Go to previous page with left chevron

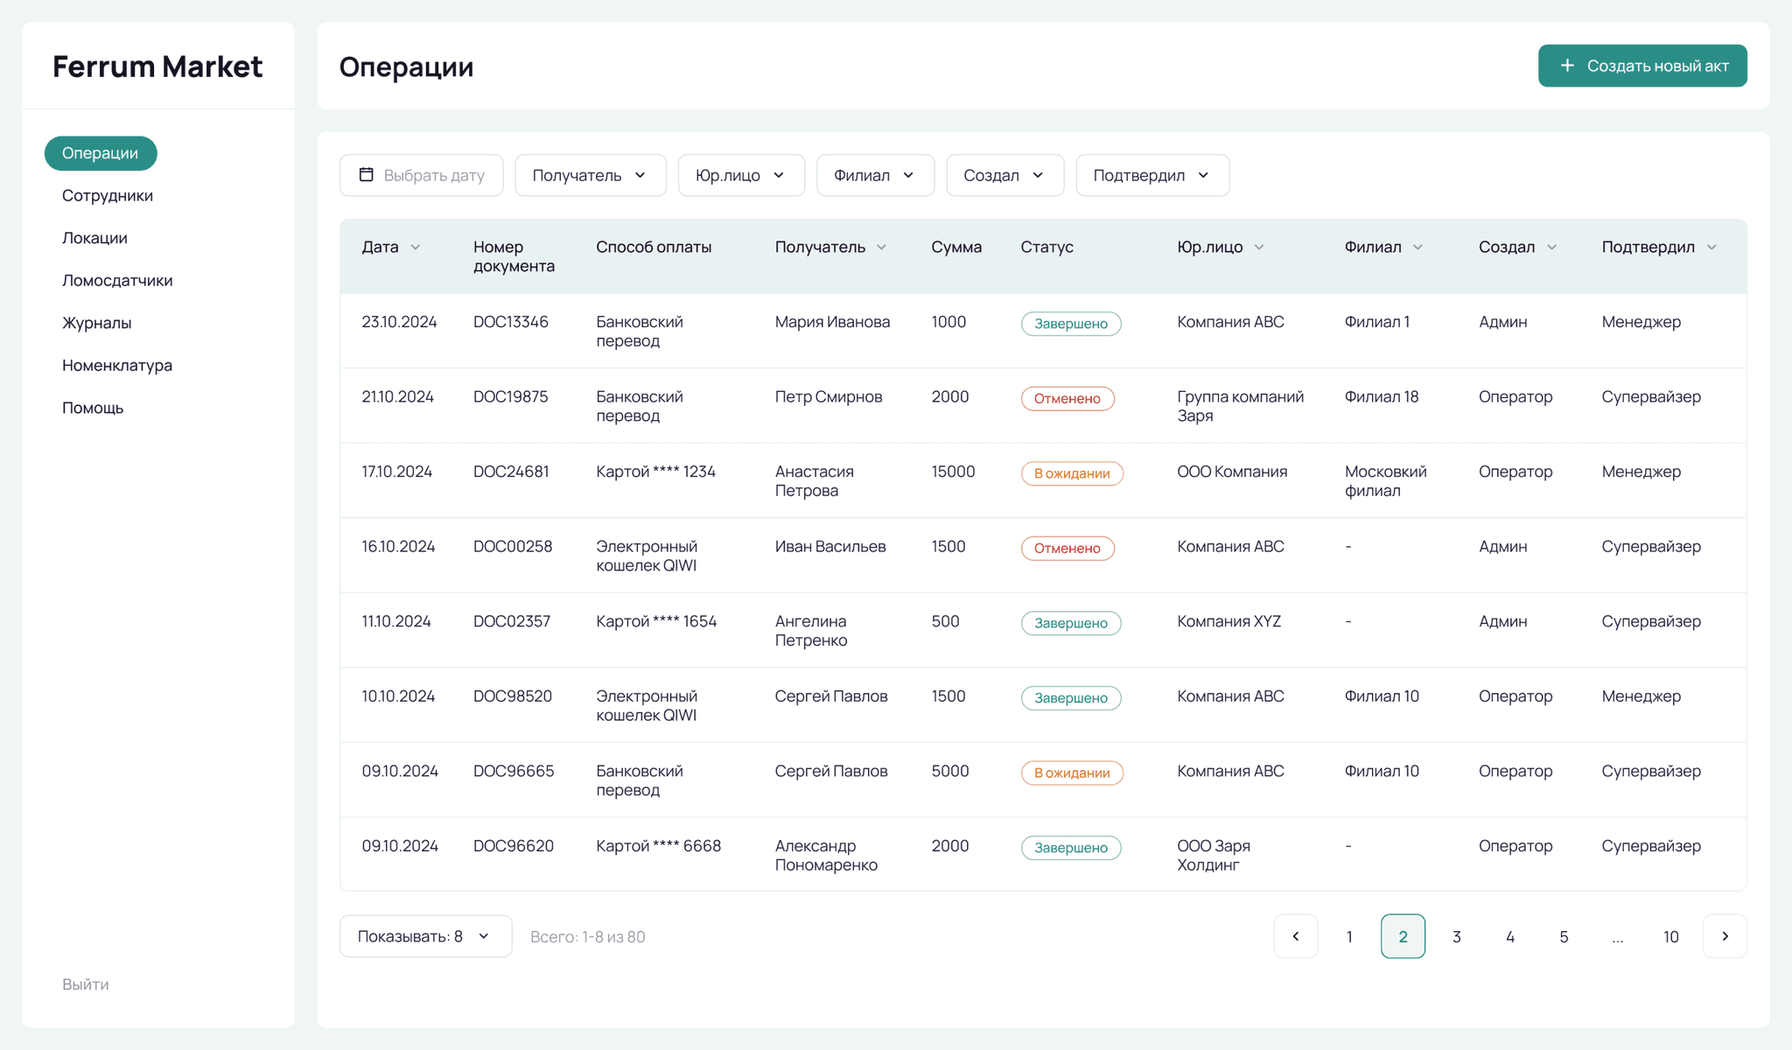[x=1296, y=936]
